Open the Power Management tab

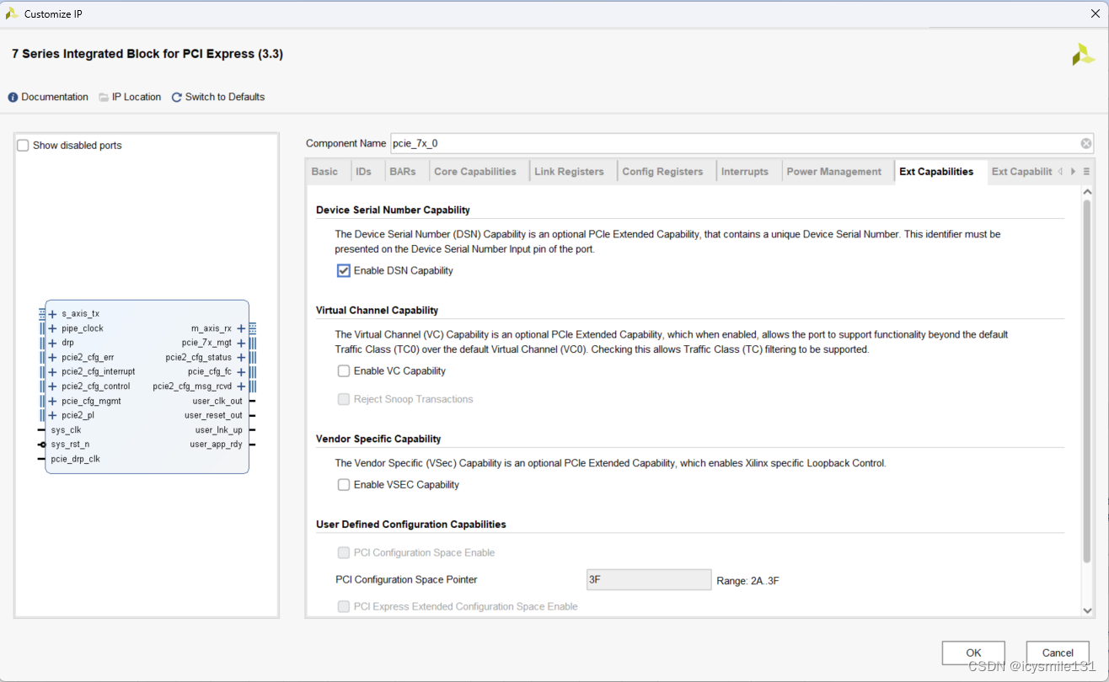tap(834, 172)
